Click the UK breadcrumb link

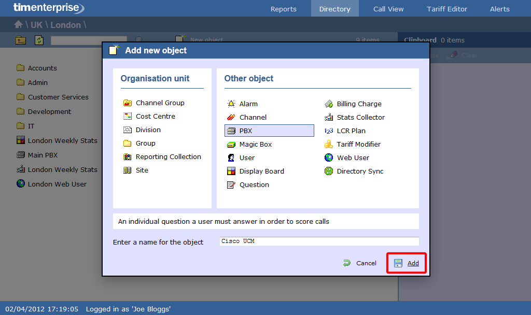tap(37, 25)
